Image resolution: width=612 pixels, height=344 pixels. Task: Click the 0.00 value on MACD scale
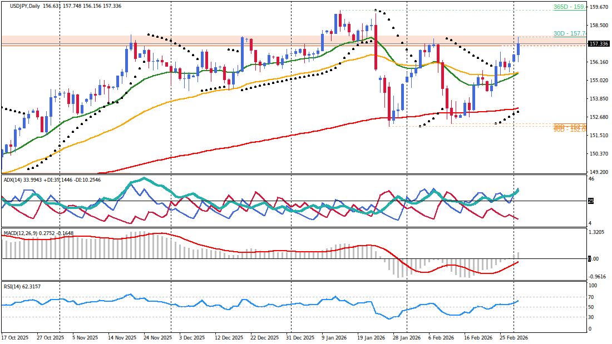tap(593, 258)
